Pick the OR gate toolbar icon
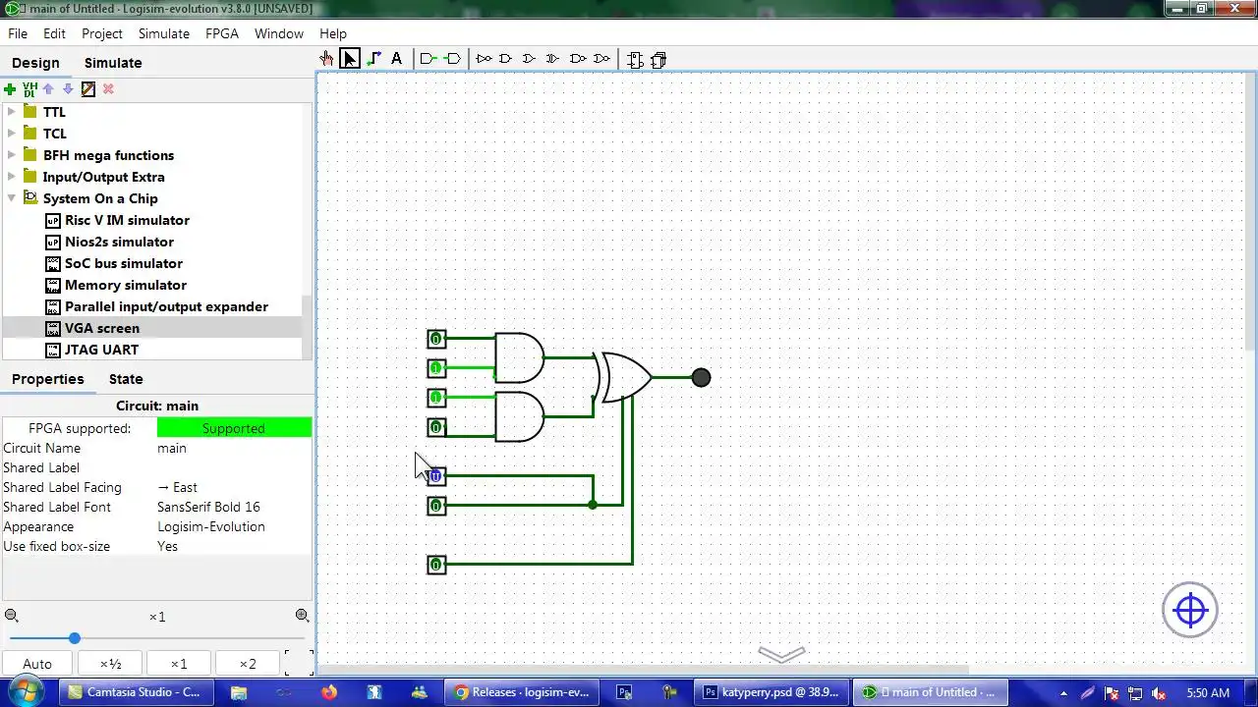 [529, 59]
